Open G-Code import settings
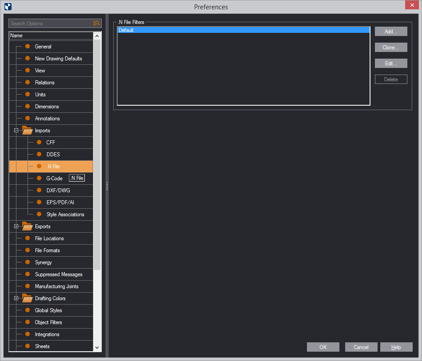The width and height of the screenshot is (422, 361). coord(54,179)
